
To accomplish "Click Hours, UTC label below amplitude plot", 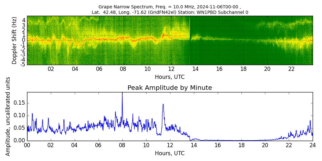I will pyautogui.click(x=170, y=153).
